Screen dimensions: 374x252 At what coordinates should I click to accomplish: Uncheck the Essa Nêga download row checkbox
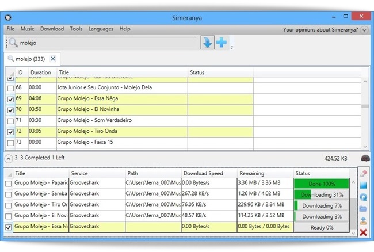(9, 227)
